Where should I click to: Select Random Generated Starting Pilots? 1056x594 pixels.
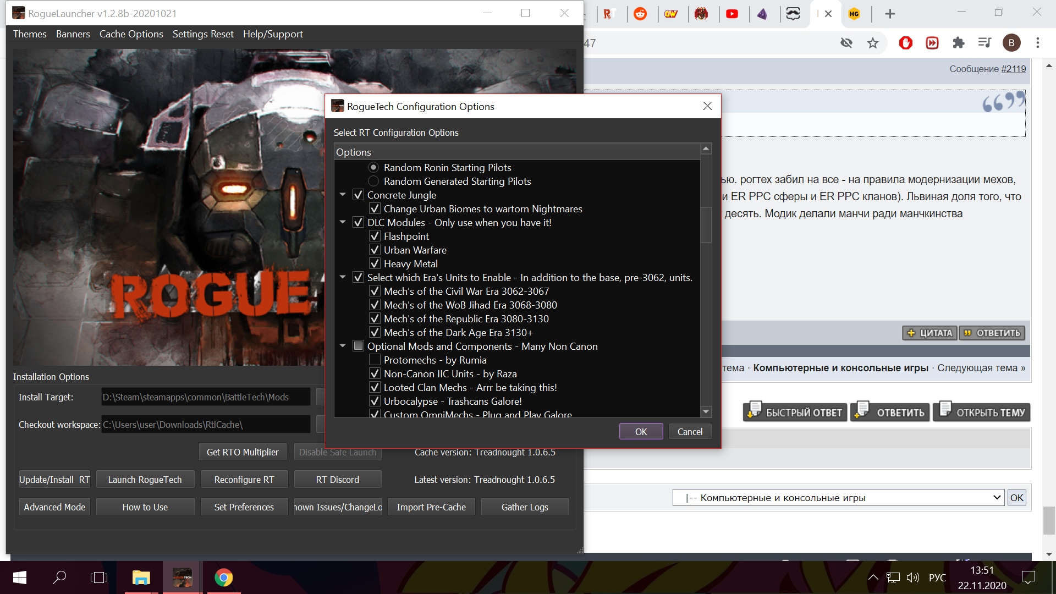pos(374,181)
